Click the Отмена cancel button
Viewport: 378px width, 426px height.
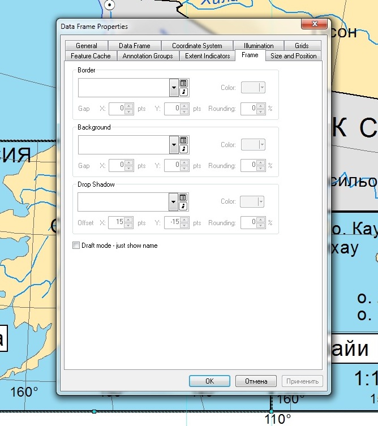(256, 381)
